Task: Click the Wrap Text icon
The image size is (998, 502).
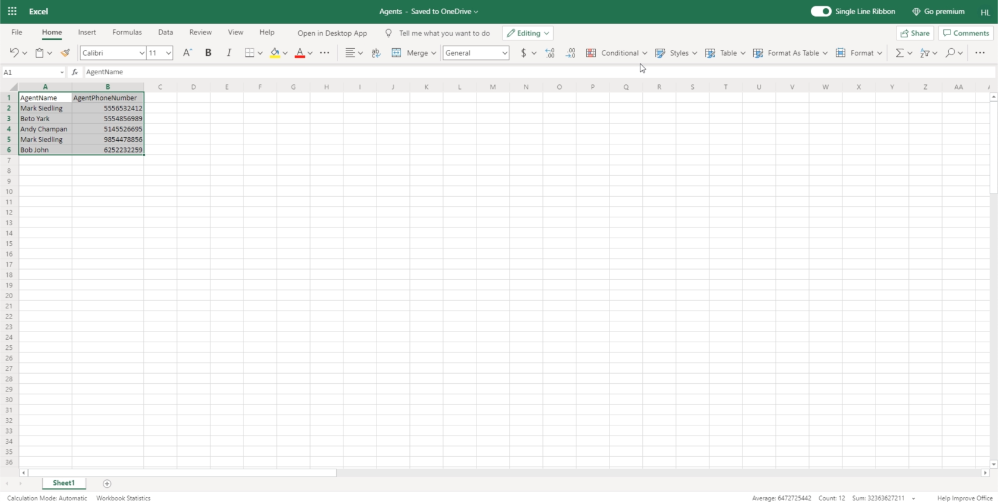Action: (x=375, y=53)
